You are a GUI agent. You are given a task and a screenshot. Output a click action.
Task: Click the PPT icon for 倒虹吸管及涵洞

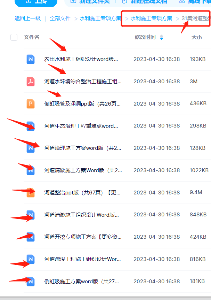(31, 104)
